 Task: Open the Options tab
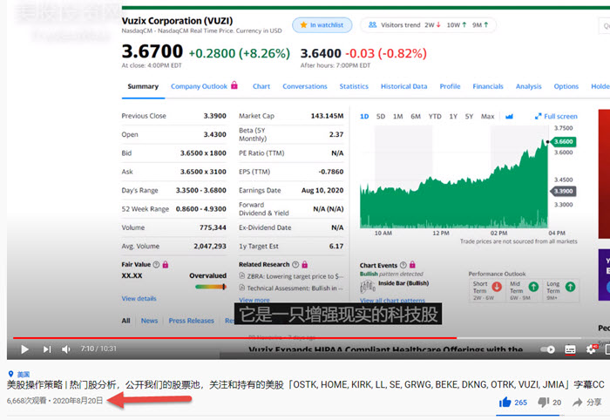click(x=566, y=86)
